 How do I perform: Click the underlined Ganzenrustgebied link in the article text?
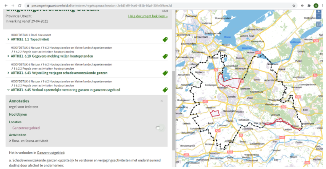tap(50, 153)
